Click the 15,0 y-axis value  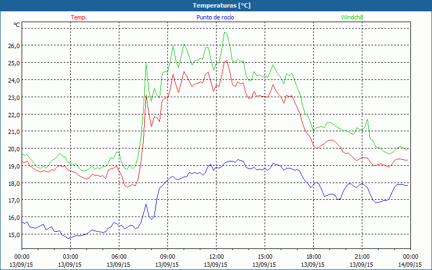(13, 235)
